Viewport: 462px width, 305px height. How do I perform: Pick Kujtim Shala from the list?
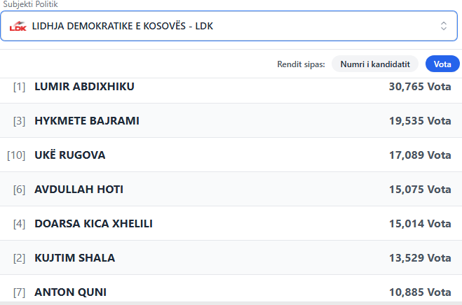[x=74, y=258]
